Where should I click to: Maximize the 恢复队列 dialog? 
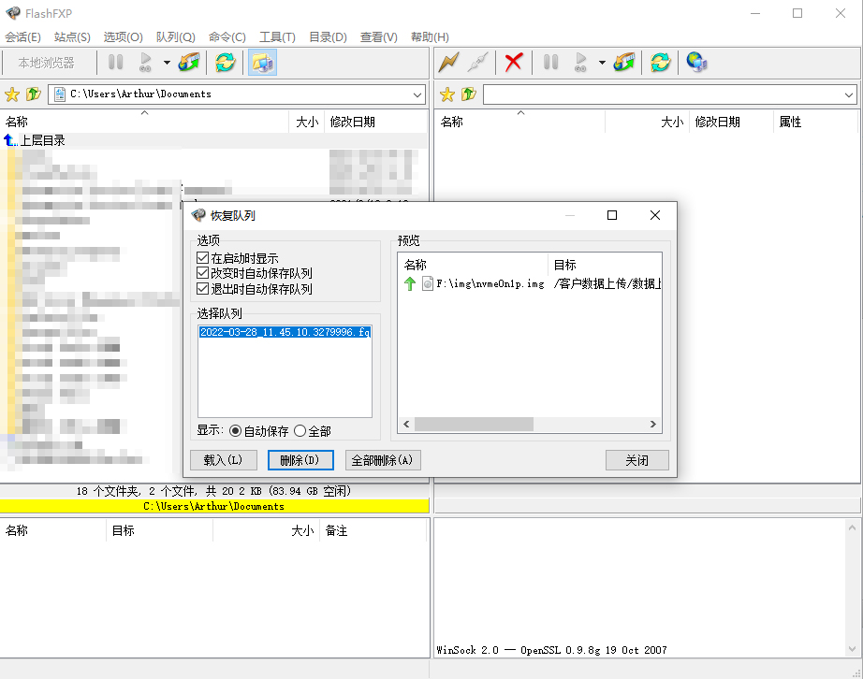pyautogui.click(x=612, y=215)
